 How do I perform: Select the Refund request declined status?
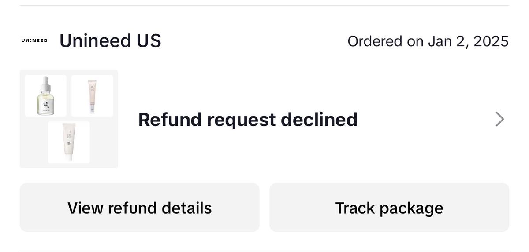coord(248,119)
